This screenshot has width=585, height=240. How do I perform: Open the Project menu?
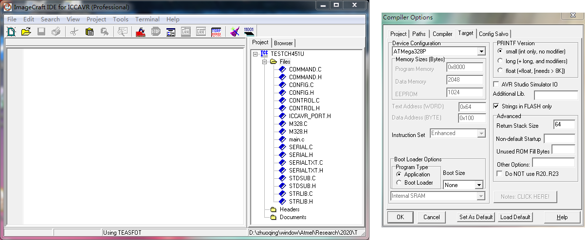coord(96,19)
